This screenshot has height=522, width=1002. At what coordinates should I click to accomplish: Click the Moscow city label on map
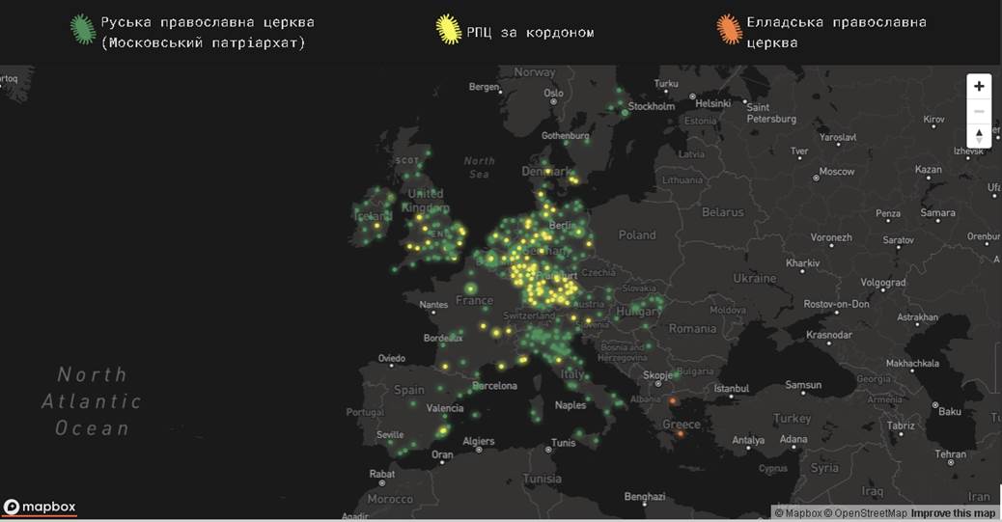(836, 172)
